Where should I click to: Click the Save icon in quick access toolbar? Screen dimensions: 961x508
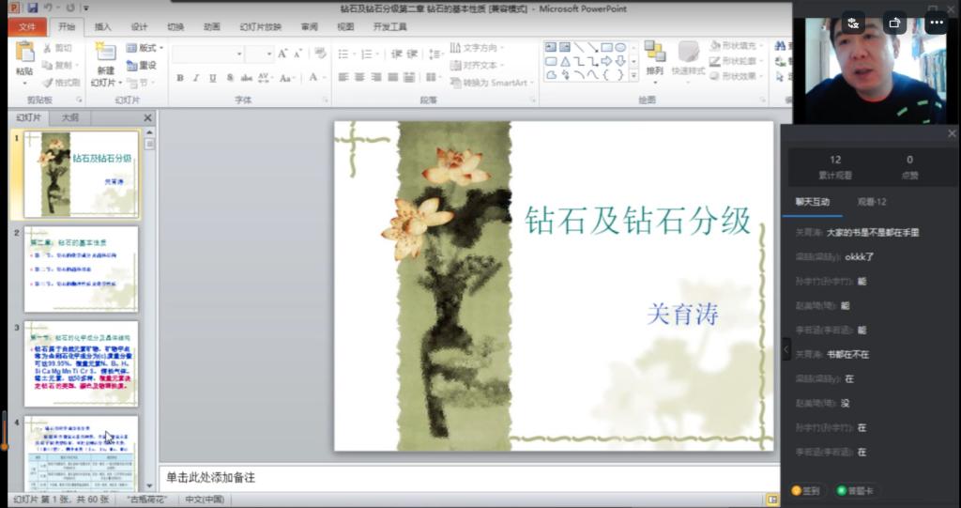point(32,8)
